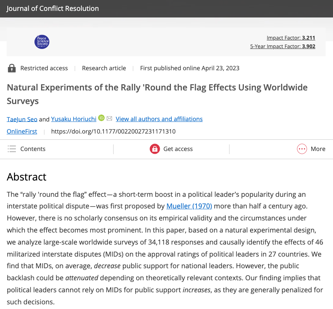Click the Abstract heading
Screen dimensions: 333x309
tap(26, 177)
